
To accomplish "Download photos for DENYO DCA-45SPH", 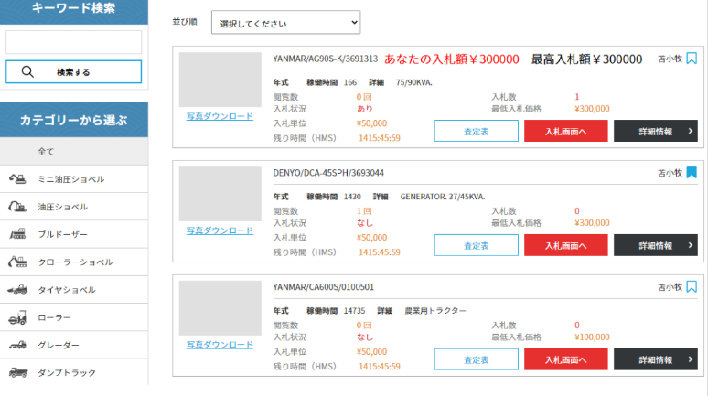I will tap(220, 230).
